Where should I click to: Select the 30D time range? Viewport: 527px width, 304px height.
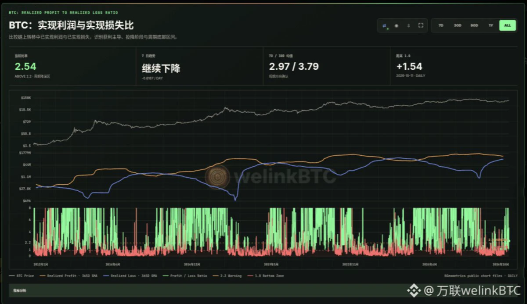458,25
